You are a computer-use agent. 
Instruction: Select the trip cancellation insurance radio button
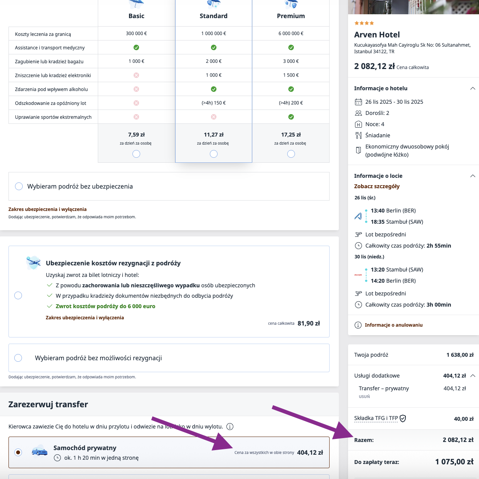(x=18, y=295)
